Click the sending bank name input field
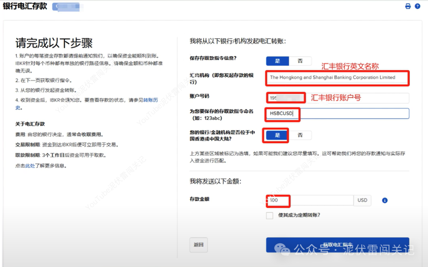 coord(337,78)
